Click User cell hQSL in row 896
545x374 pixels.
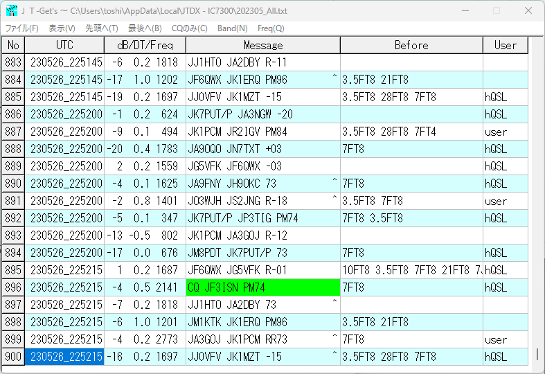pos(506,287)
